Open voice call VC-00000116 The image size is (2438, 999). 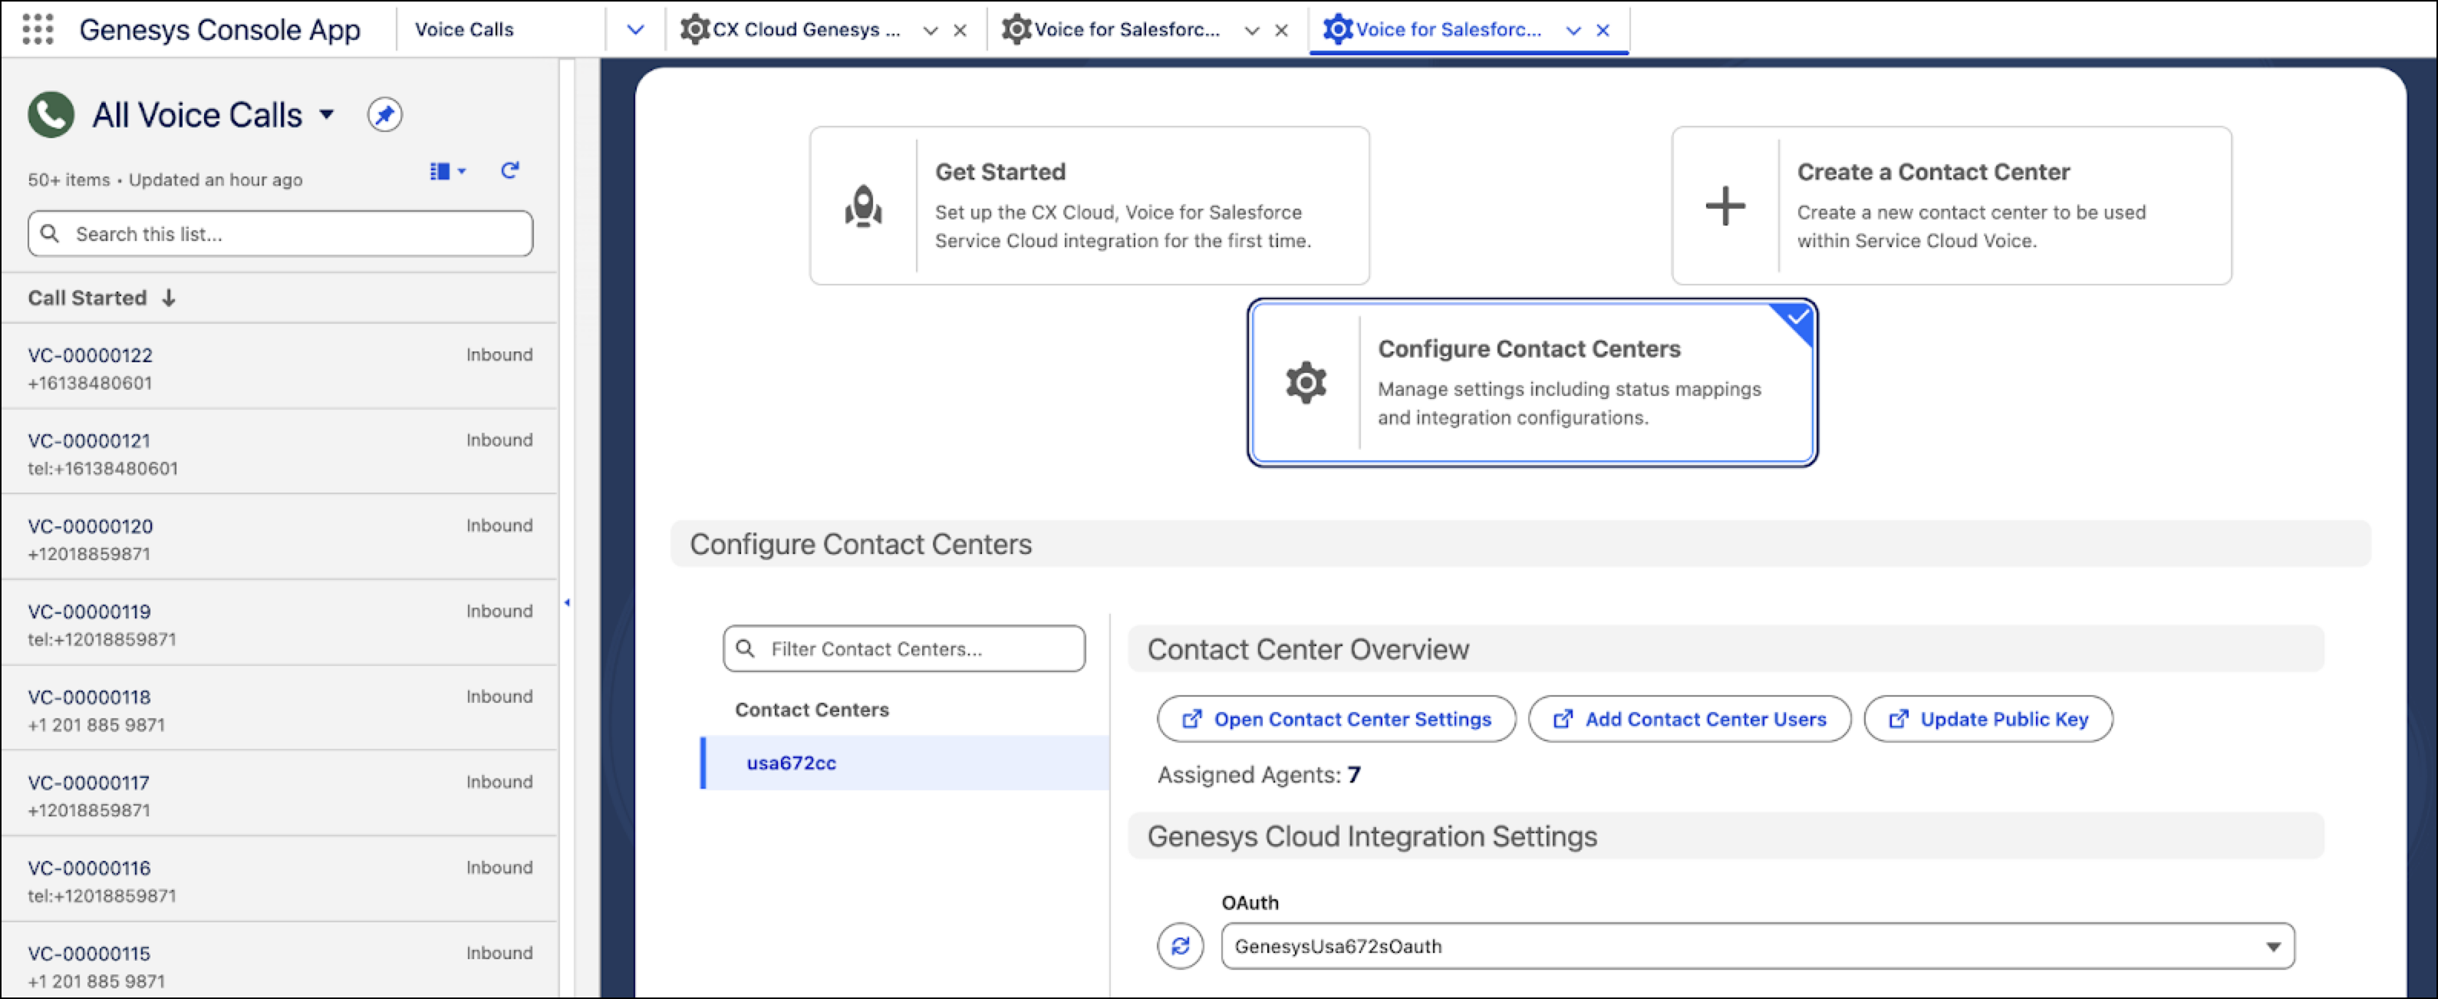point(89,867)
